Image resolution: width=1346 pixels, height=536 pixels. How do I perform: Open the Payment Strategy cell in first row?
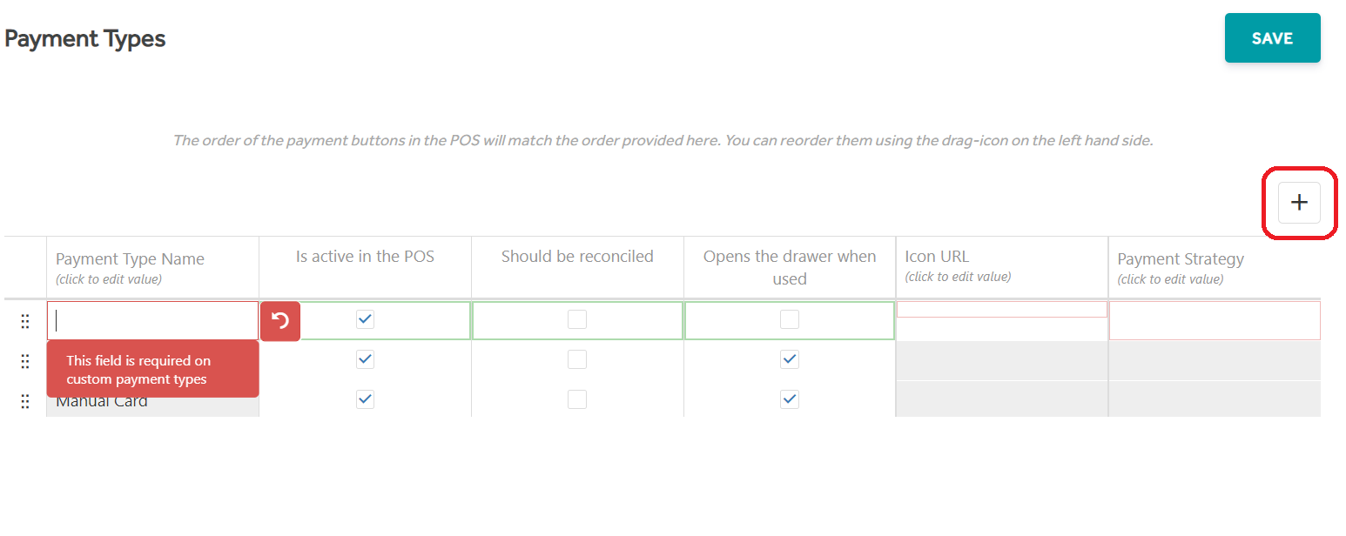tap(1215, 321)
